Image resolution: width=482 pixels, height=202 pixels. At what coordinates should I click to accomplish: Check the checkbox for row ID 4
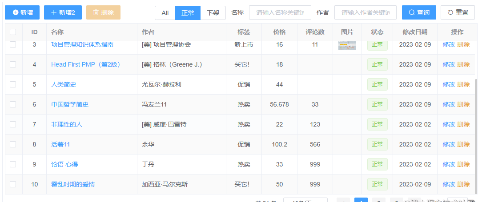[13, 64]
